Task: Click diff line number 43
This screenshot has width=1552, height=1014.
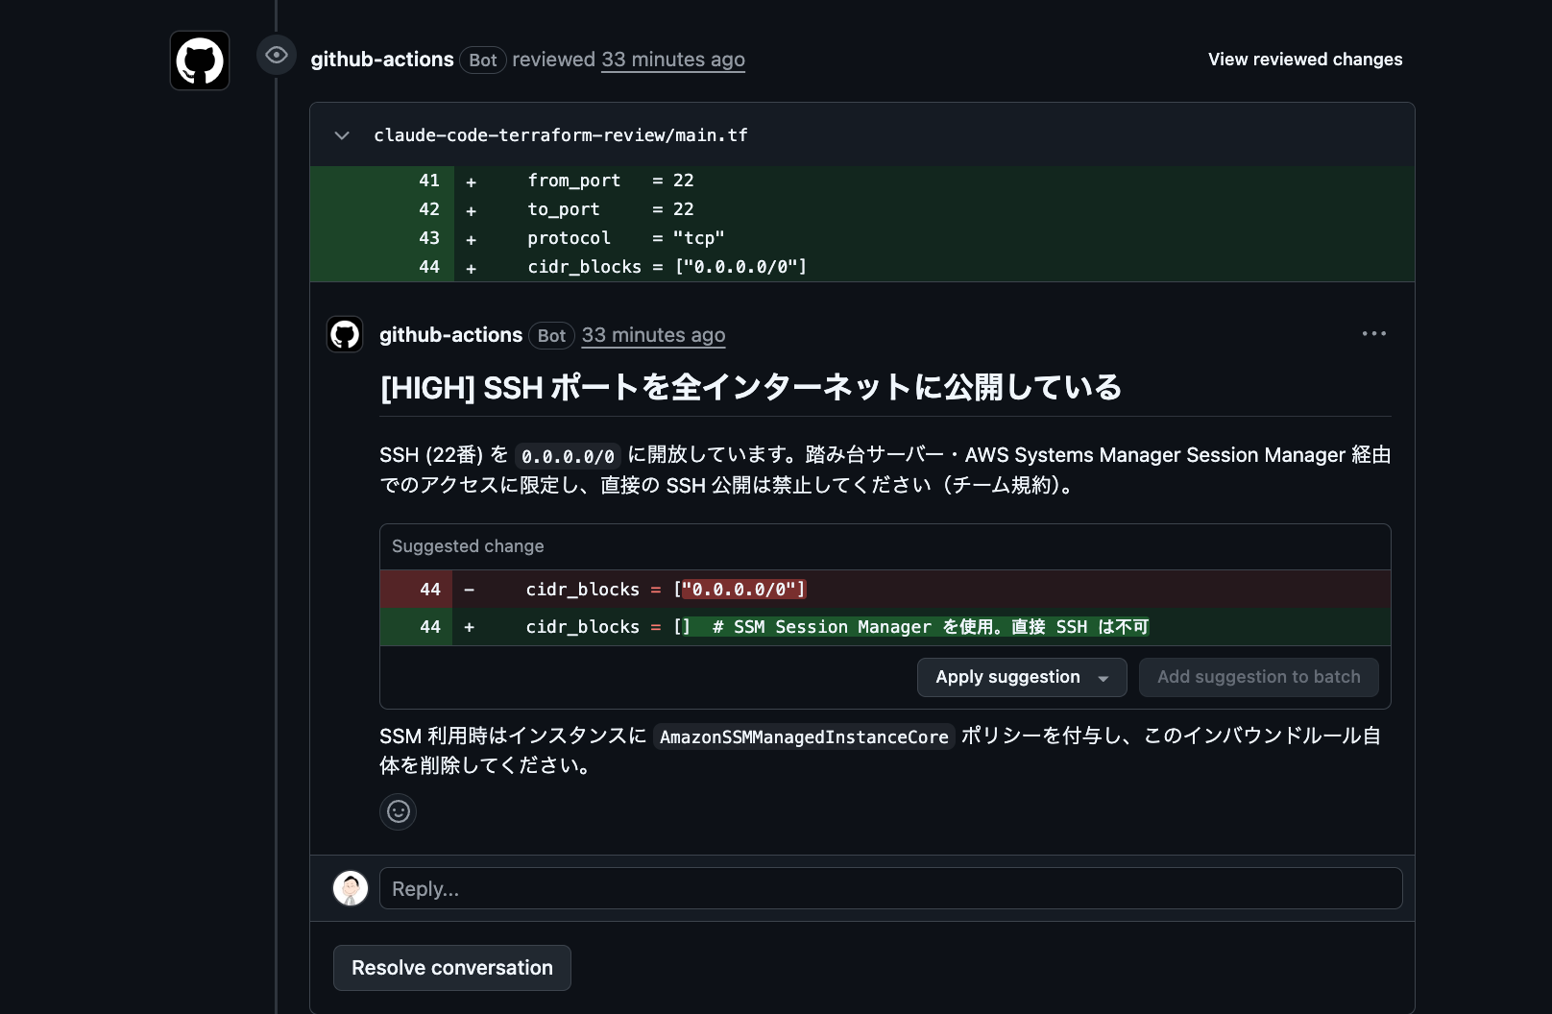Action: [428, 238]
